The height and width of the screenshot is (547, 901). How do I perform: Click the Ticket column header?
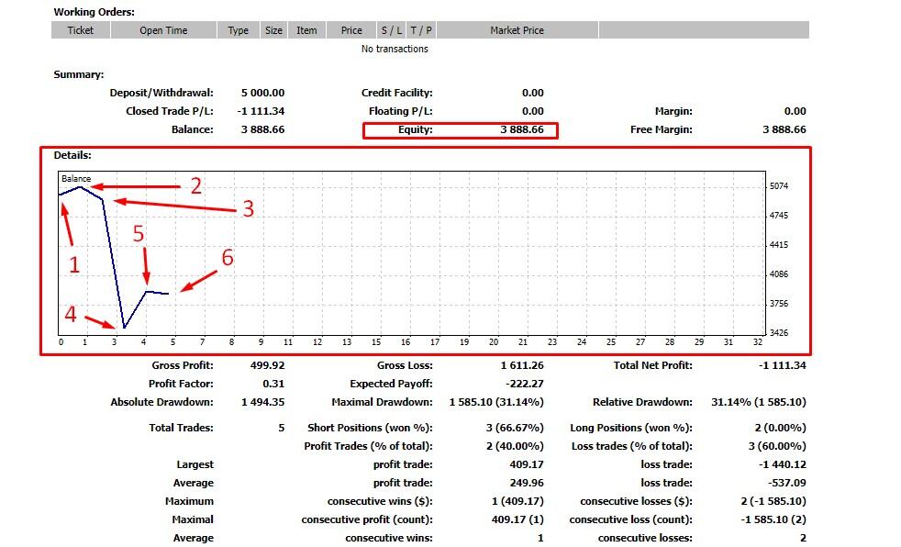80,29
